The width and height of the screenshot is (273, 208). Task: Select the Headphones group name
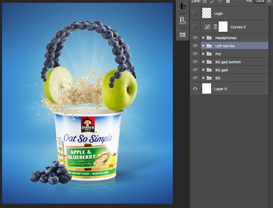(x=226, y=38)
